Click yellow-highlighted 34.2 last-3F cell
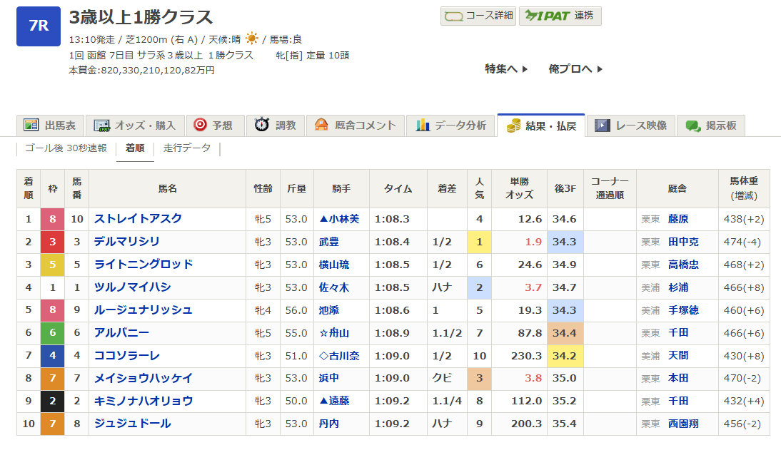781x450 pixels. pos(565,356)
